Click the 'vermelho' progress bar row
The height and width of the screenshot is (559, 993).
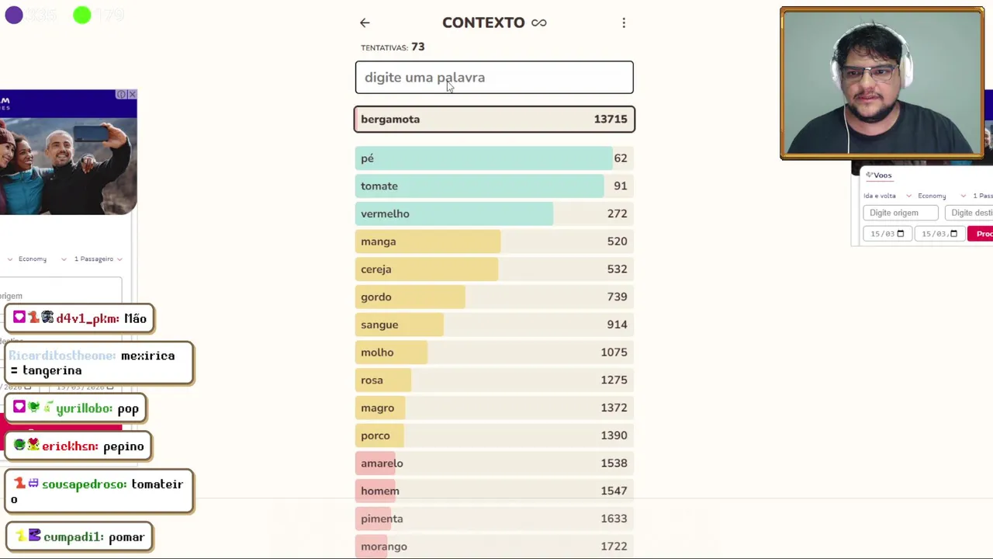click(x=494, y=214)
